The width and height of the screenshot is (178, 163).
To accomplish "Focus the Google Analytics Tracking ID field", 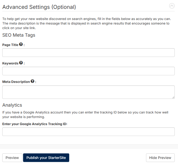I will (88, 132).
